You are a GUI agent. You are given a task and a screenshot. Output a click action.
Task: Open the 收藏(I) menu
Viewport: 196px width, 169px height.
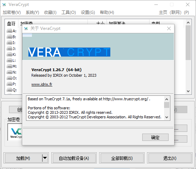point(50,12)
